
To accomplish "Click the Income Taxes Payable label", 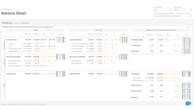I will pos(78,46).
